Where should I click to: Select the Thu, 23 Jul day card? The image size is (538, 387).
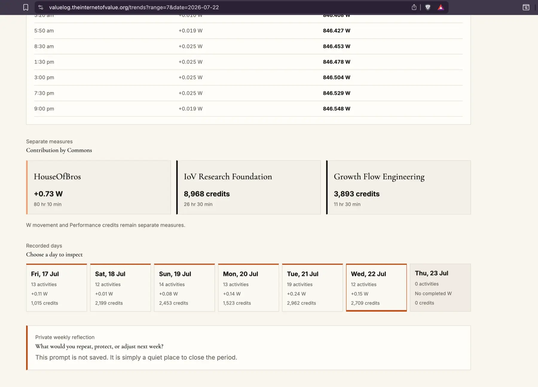pos(440,287)
